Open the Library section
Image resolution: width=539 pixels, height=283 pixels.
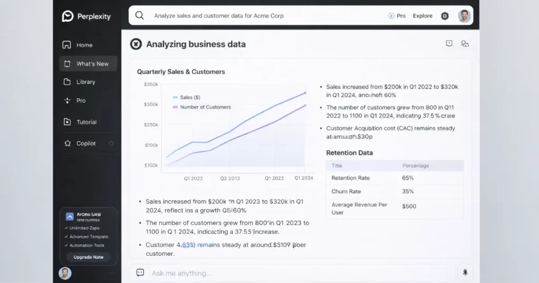[x=85, y=82]
